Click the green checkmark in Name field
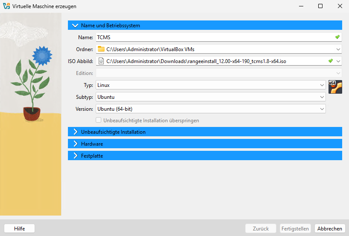 337,37
